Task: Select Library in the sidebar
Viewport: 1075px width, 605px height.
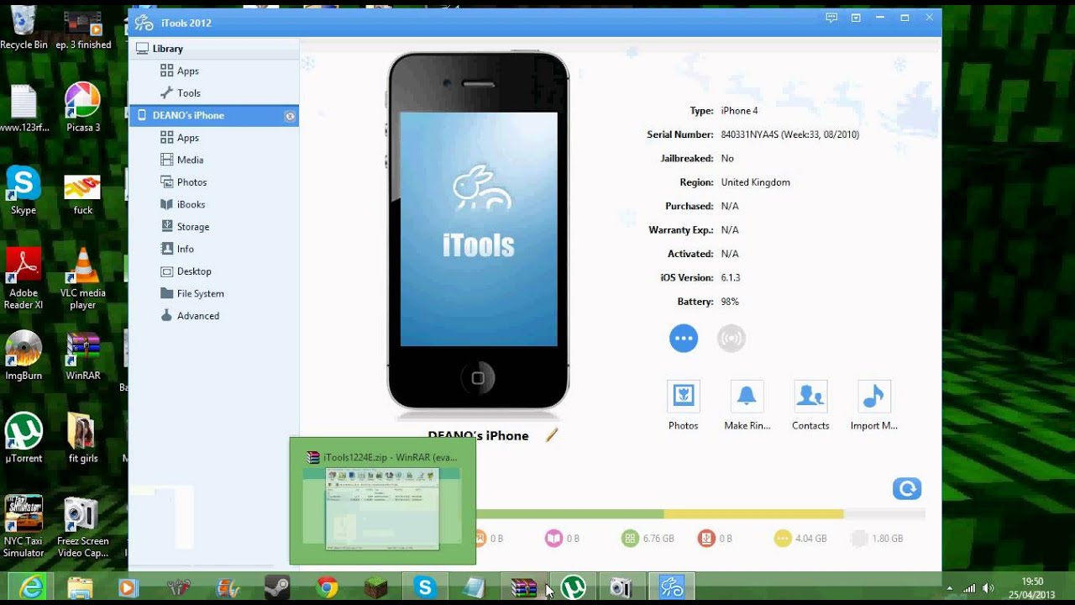Action: pos(214,49)
